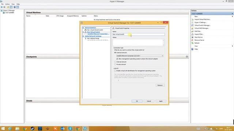Collapse the 1337-GAMER actions section
The width and height of the screenshot is (234, 131).
click(x=232, y=14)
